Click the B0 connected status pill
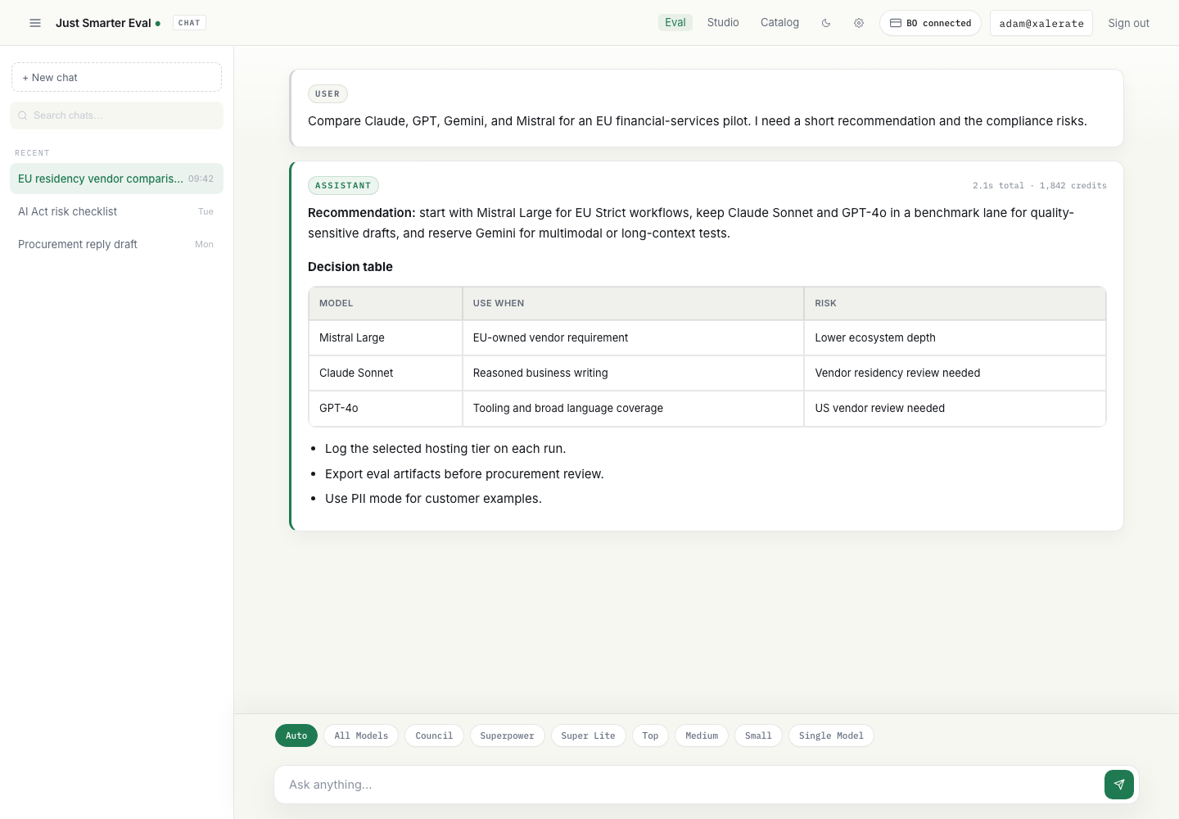This screenshot has width=1179, height=819. coord(930,23)
